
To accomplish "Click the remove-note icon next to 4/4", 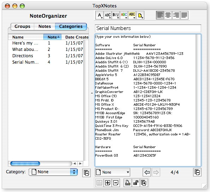I will [197, 172].
